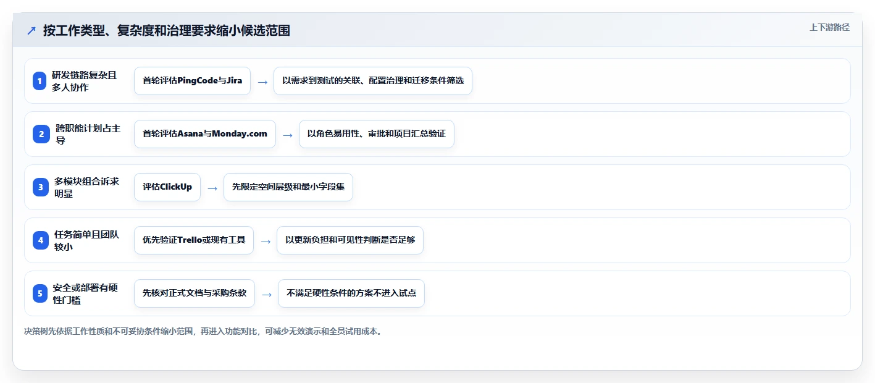Click number badge 1 for 研发链路 row

click(x=40, y=81)
